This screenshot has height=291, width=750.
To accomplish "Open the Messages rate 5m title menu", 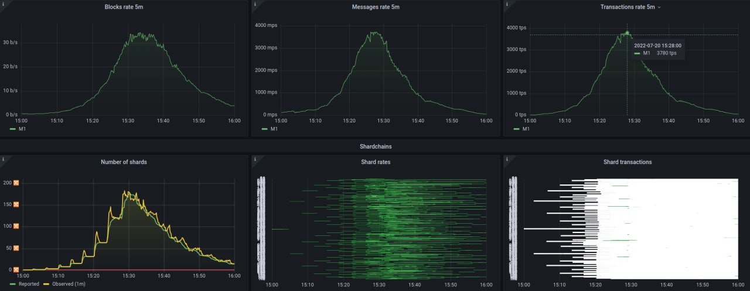I will 376,7.
